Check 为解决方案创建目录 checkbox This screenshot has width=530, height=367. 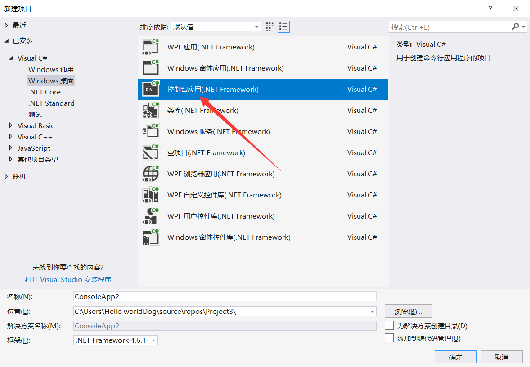click(389, 326)
